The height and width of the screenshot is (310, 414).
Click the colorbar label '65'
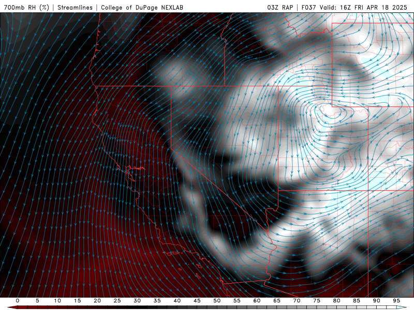point(277,301)
